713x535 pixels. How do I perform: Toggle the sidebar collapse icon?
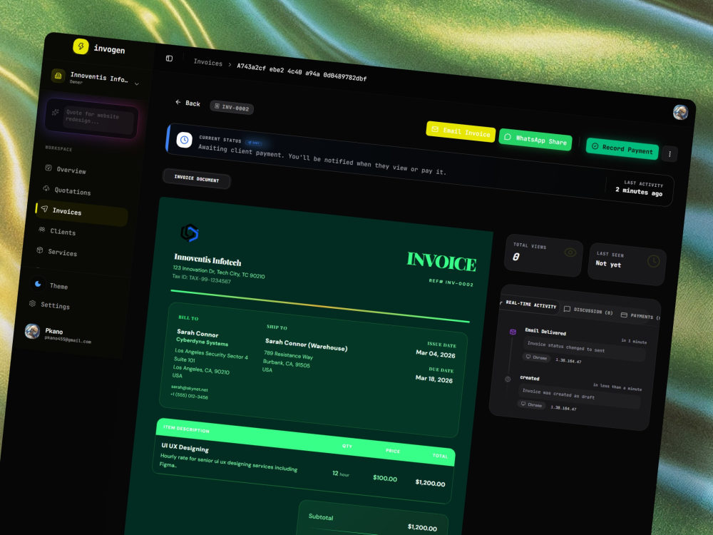(x=169, y=58)
